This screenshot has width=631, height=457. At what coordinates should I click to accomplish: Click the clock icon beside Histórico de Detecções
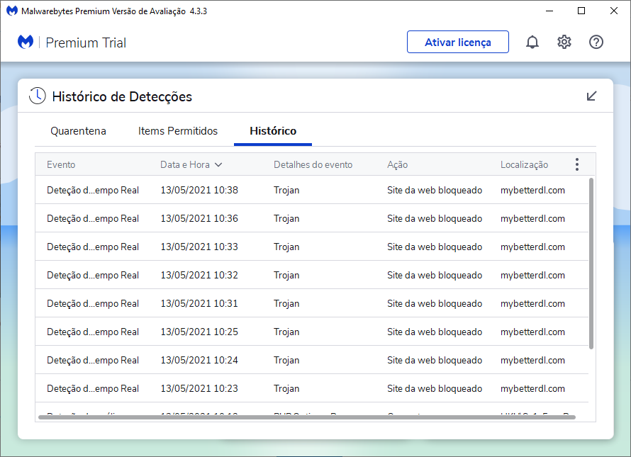coord(38,96)
